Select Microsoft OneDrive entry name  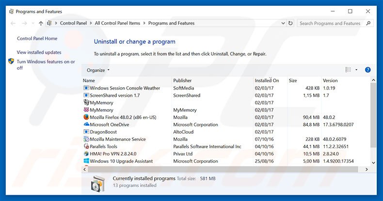coord(110,124)
